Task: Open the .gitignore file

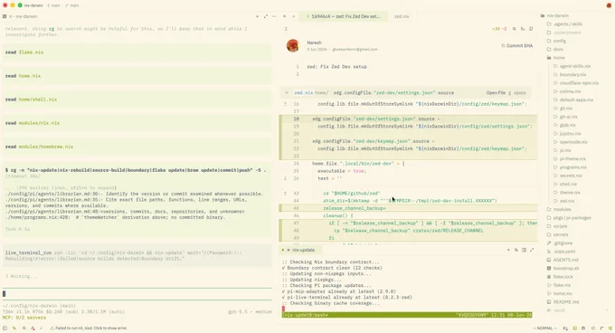Action: click(x=560, y=243)
